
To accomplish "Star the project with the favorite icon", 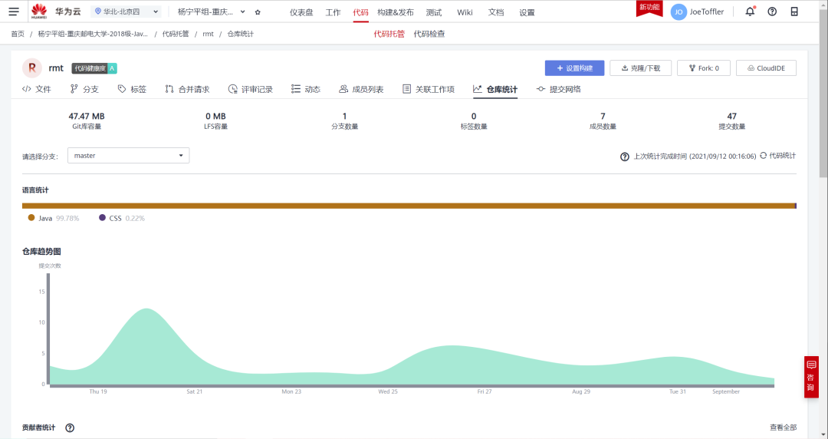I will tap(258, 12).
